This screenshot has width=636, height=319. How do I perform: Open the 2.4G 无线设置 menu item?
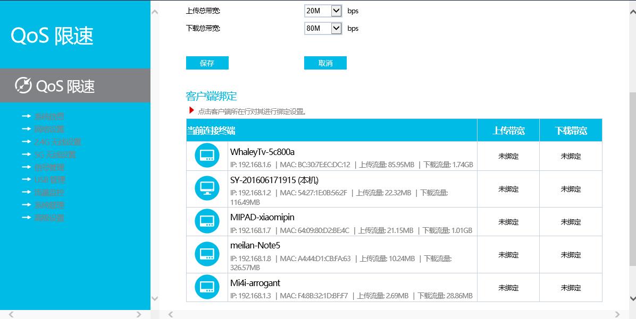pyautogui.click(x=56, y=142)
